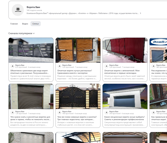Click excerpt Интерес к кованым воротам и калиткам
Image resolution: width=167 pixels, height=143 pixels.
[x=75, y=124]
